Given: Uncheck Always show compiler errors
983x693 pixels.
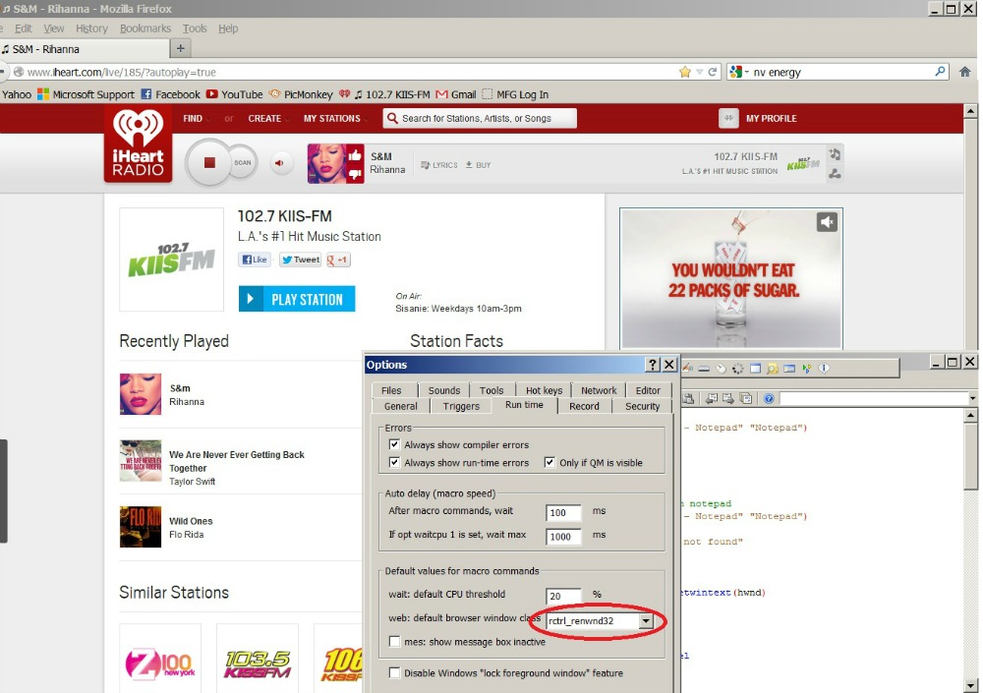Looking at the screenshot, I should pos(395,445).
